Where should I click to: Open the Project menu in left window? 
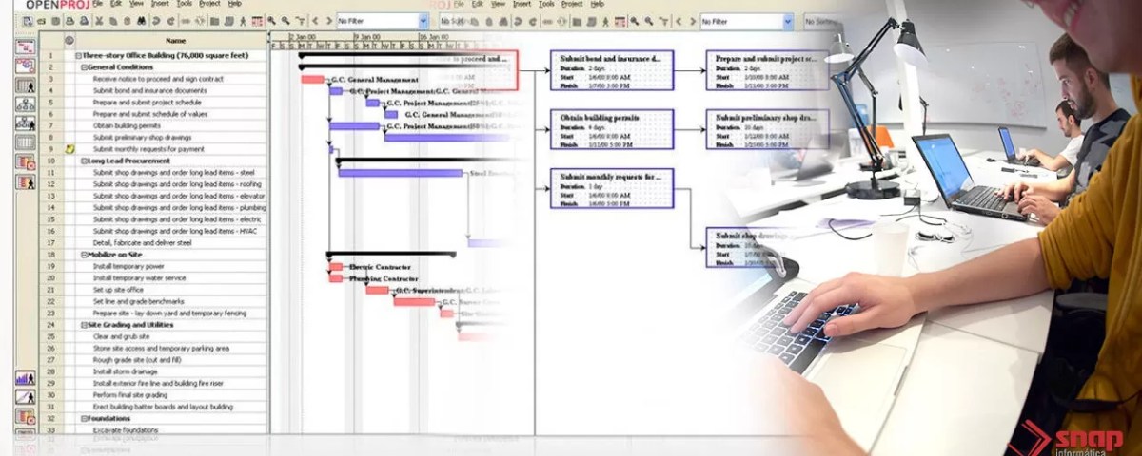coord(209,4)
